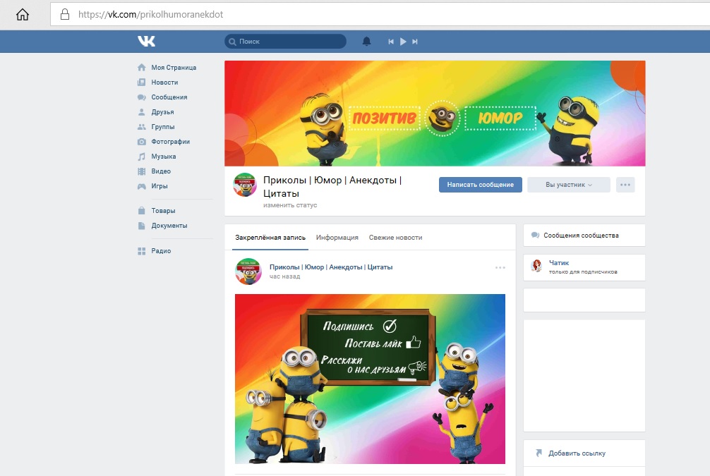Open Товары sidebar link
This screenshot has height=476, width=710.
click(x=164, y=211)
